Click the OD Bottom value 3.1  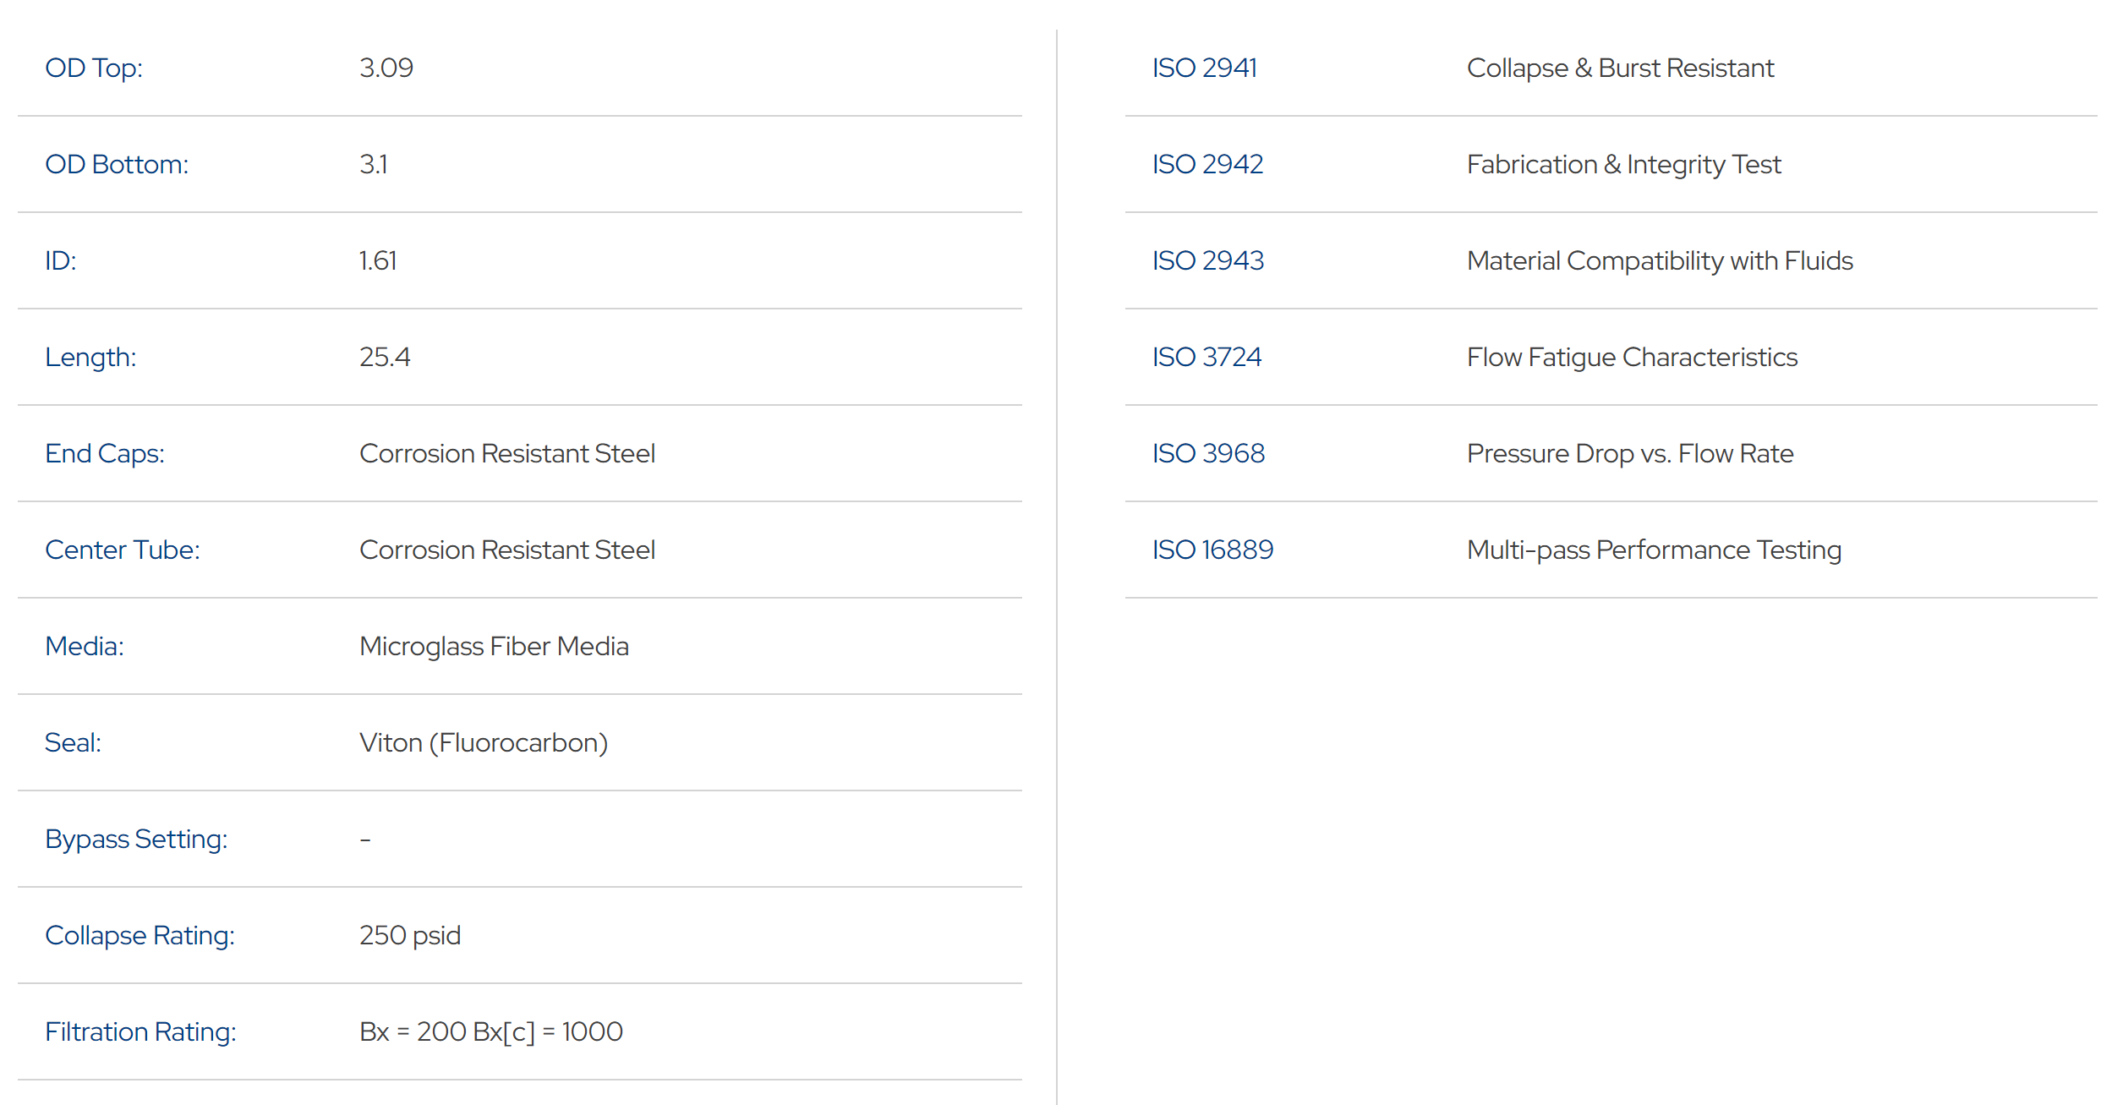(373, 164)
